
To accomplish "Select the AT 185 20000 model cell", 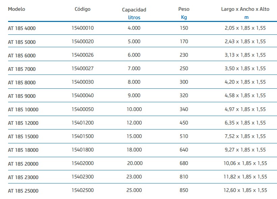I will click(23, 164).
